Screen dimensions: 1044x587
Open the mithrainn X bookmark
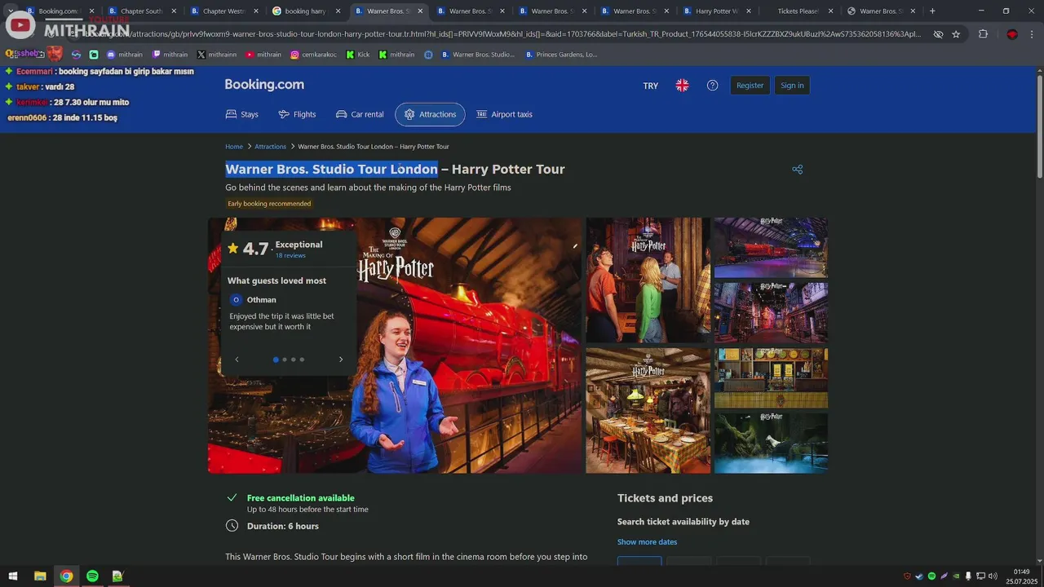point(217,55)
